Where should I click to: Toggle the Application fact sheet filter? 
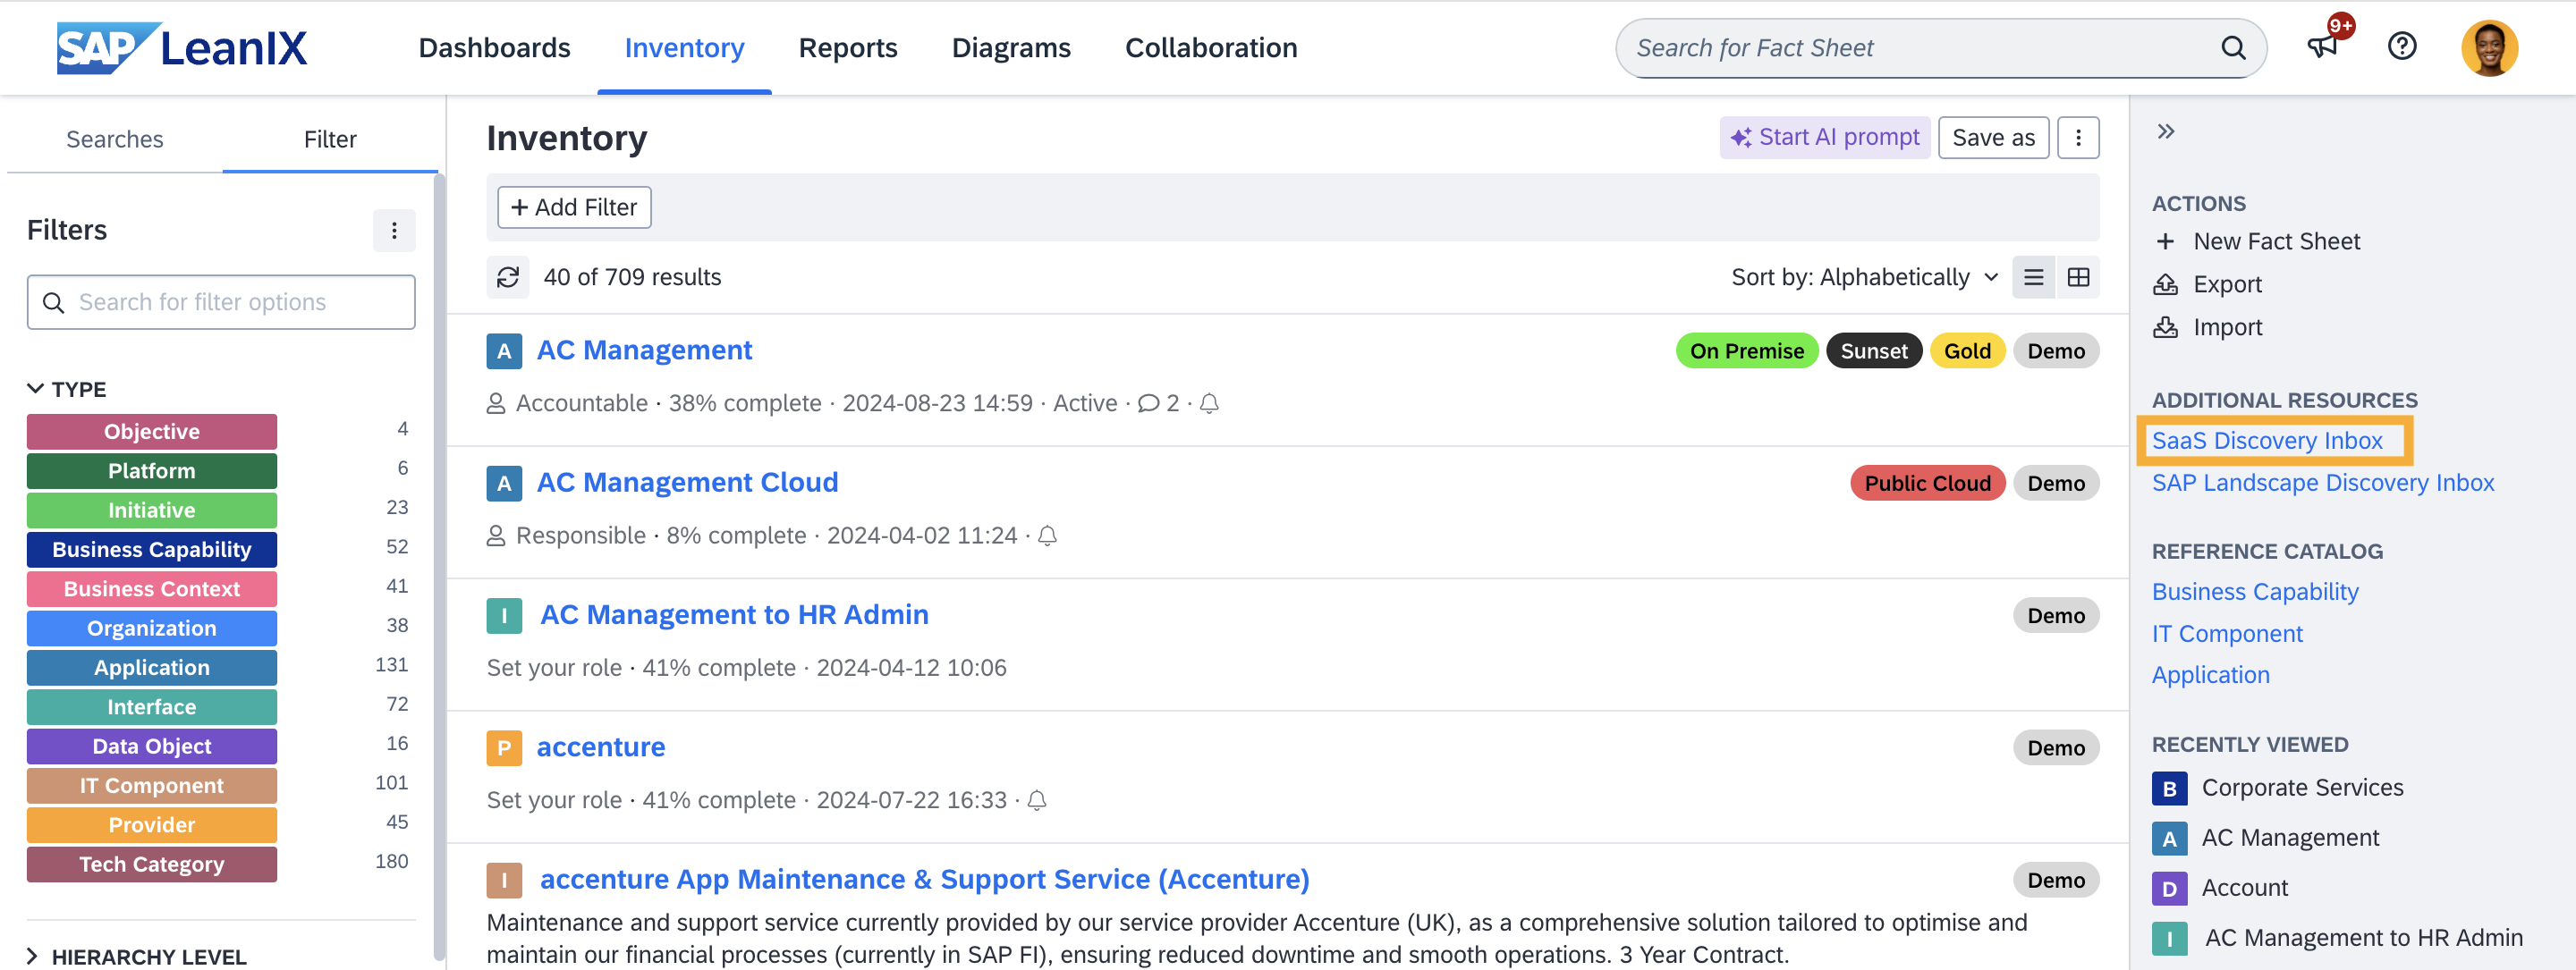(151, 666)
